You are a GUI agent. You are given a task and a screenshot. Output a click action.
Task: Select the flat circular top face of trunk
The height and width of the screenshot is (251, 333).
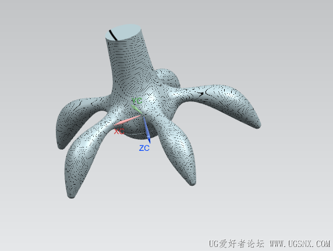tap(124, 32)
